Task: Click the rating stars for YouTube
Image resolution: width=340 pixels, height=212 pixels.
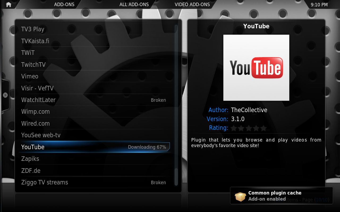Action: 248,128
